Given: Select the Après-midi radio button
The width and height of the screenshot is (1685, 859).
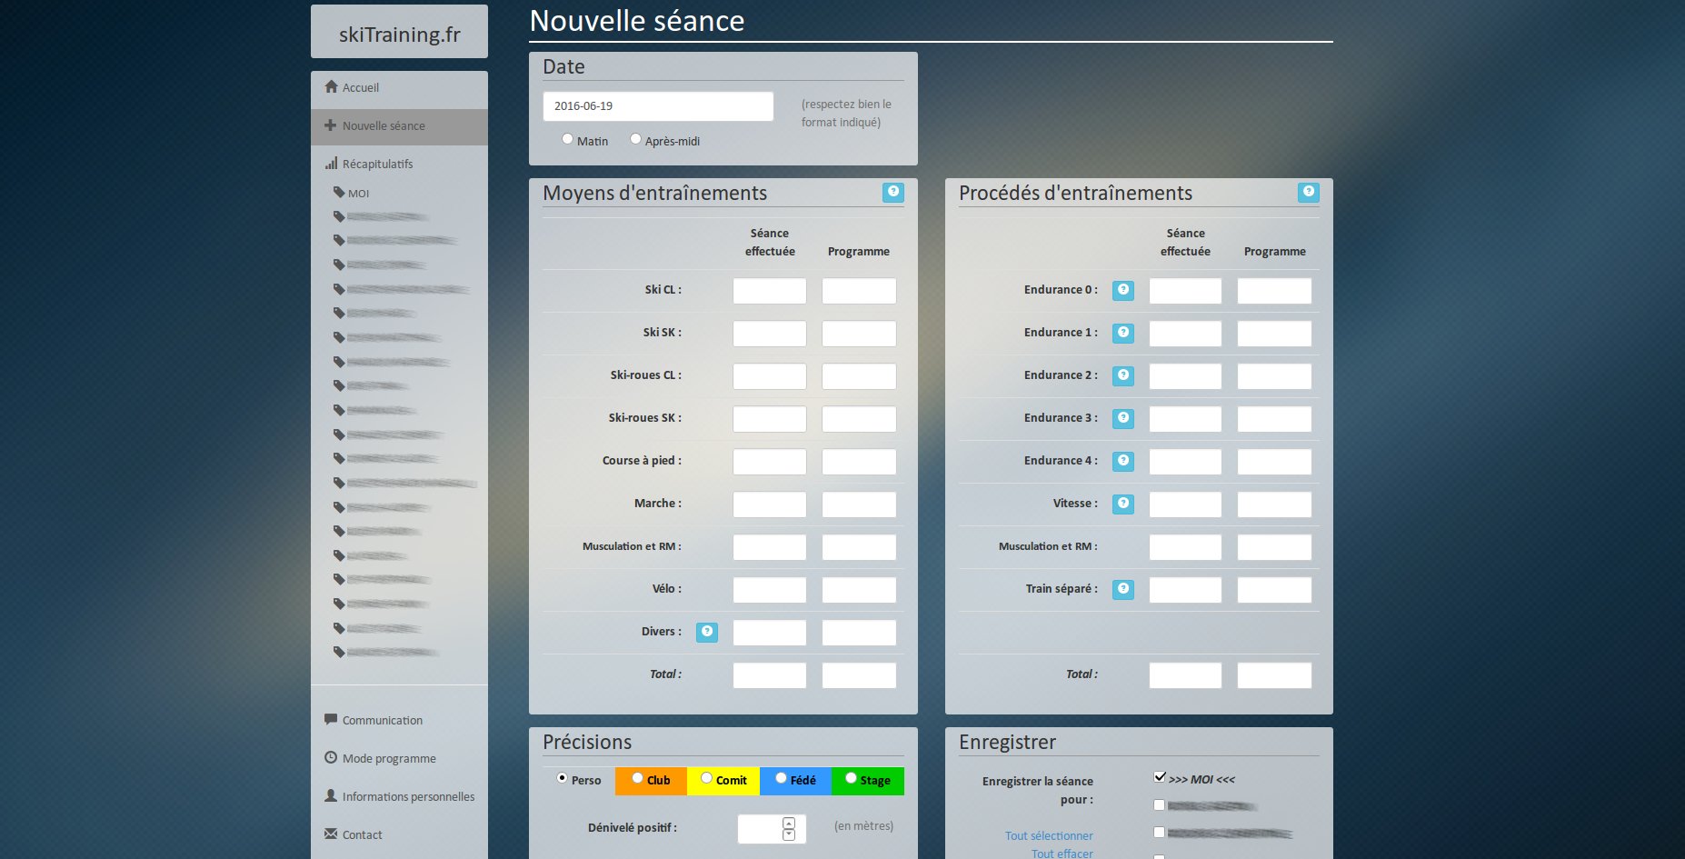Looking at the screenshot, I should click(635, 139).
